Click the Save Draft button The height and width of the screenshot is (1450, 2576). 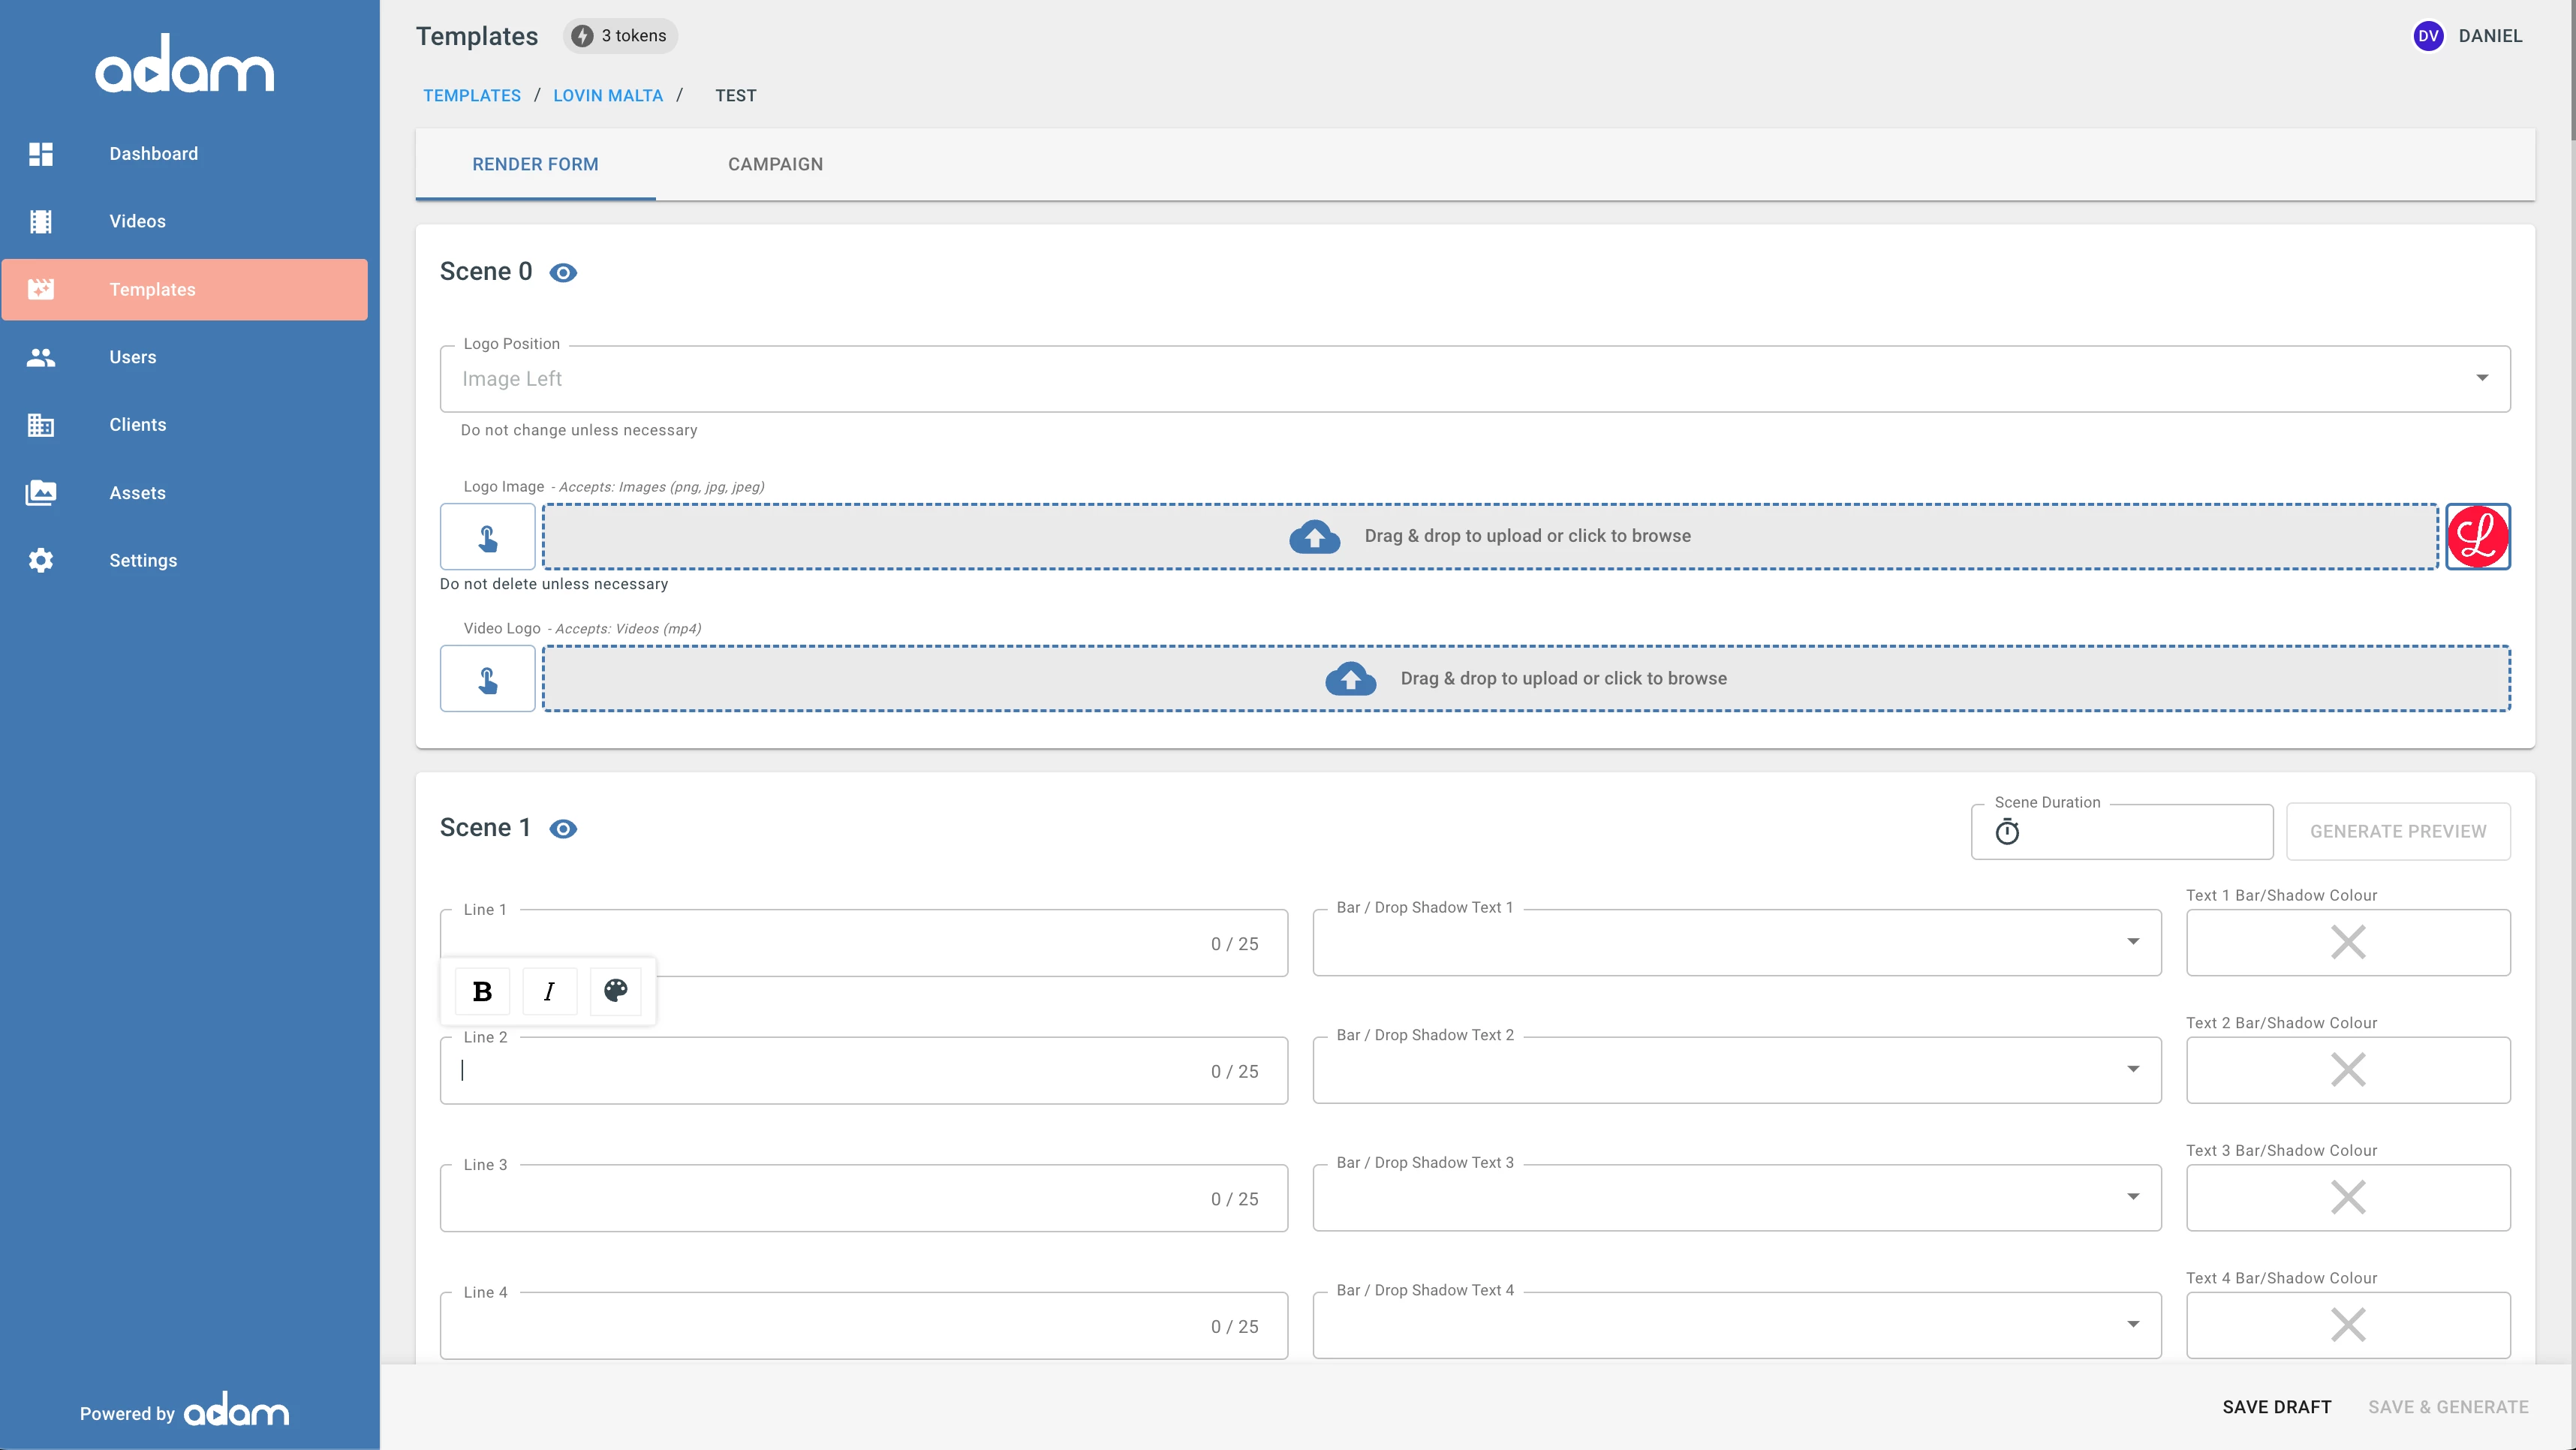tap(2276, 1407)
